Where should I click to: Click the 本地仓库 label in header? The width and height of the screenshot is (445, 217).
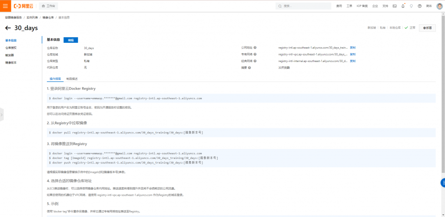[x=395, y=28]
